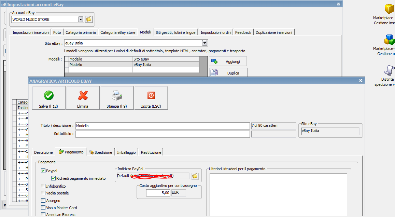Switch to the Spedizione tab
This screenshot has width=395, height=217.
coord(100,152)
